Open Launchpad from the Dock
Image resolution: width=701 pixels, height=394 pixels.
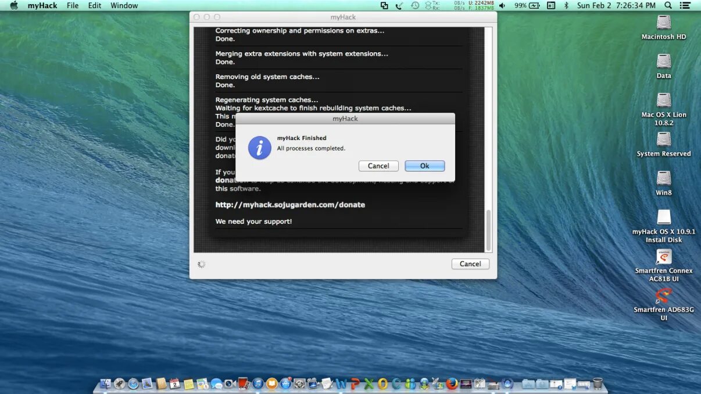click(x=119, y=384)
